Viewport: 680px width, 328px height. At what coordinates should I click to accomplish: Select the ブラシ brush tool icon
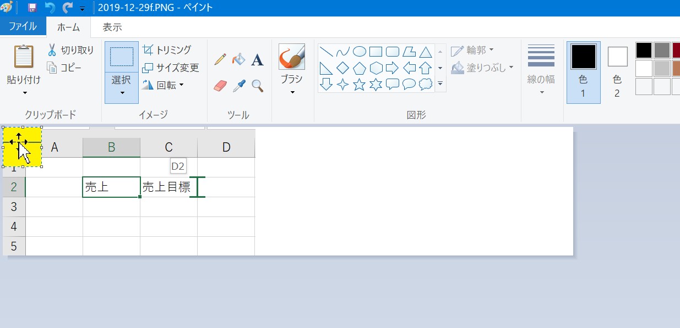pyautogui.click(x=292, y=57)
